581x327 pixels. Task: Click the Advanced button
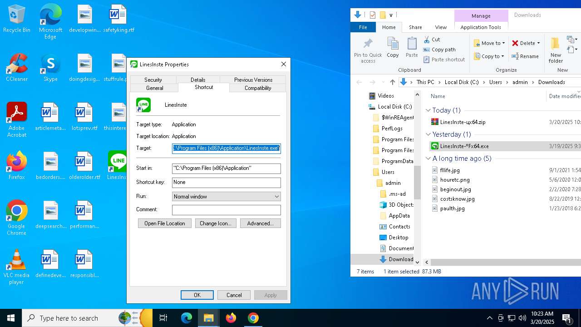261,223
